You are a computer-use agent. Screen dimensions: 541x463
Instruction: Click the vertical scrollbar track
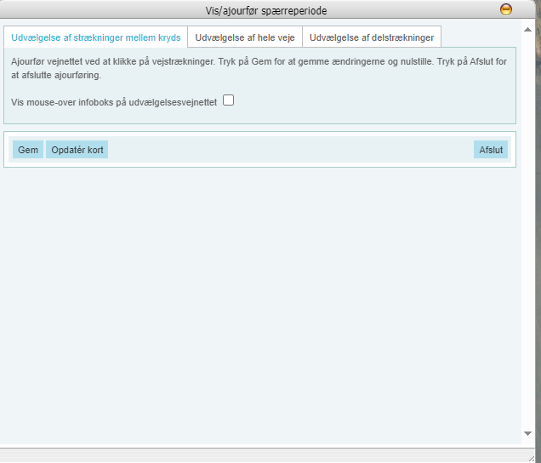click(527, 255)
